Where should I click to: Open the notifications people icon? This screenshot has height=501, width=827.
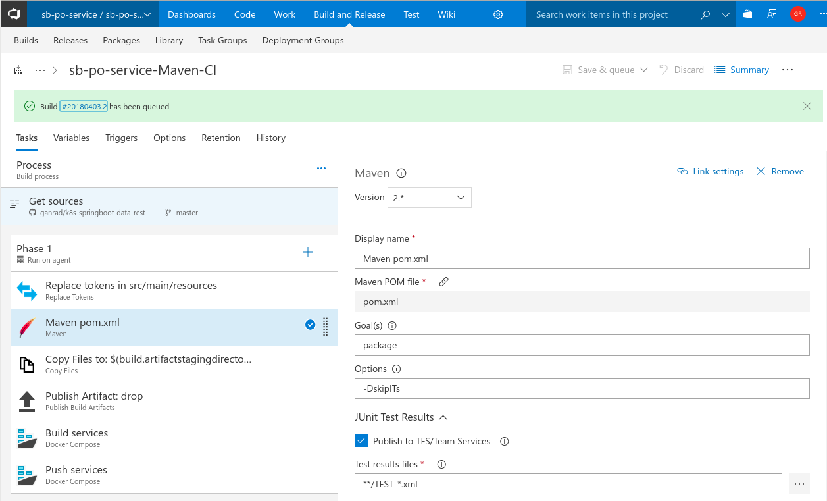(772, 14)
